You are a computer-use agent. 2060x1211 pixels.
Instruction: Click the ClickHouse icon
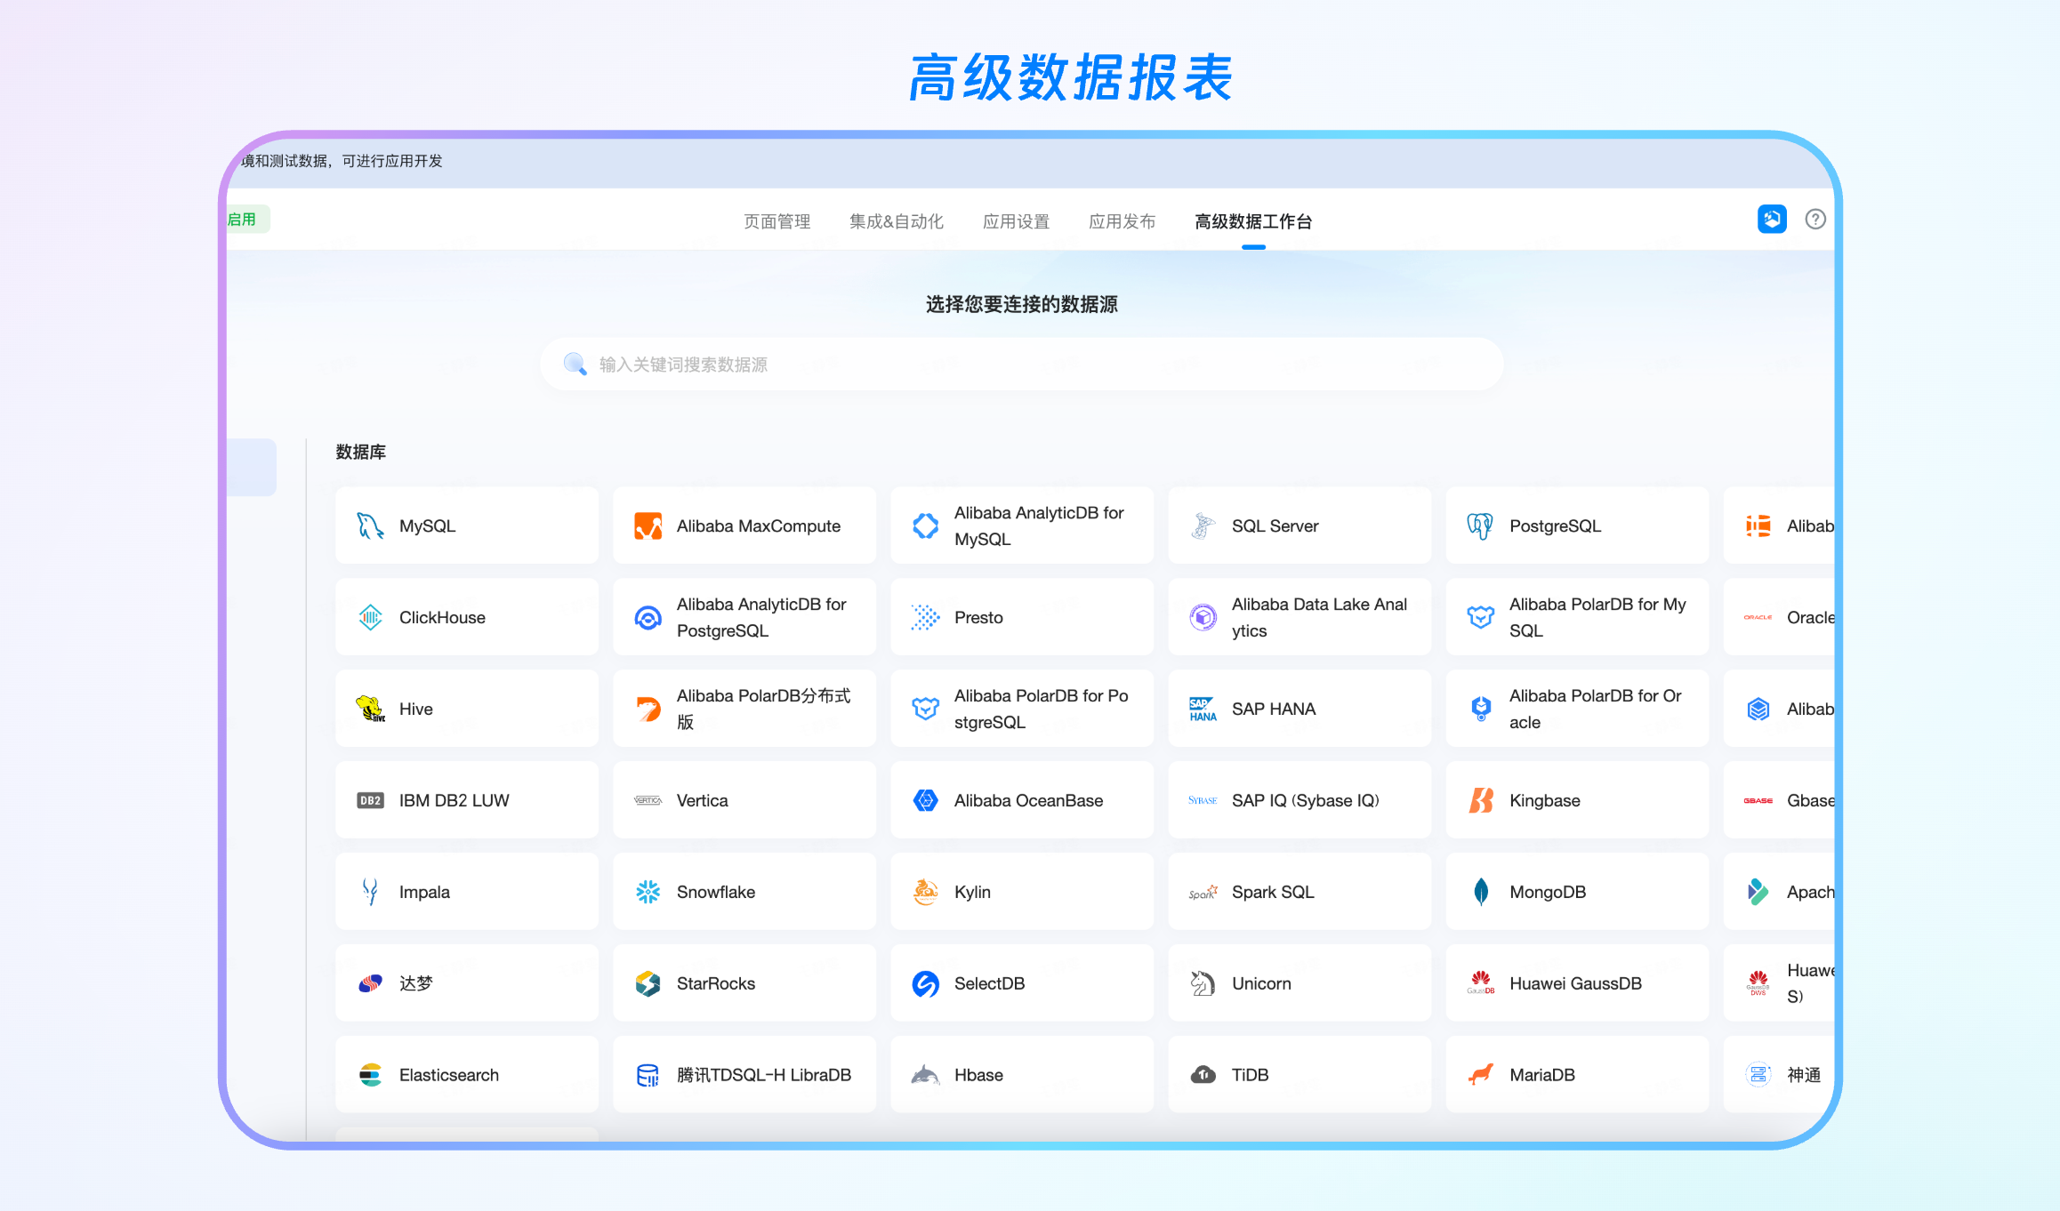click(370, 617)
